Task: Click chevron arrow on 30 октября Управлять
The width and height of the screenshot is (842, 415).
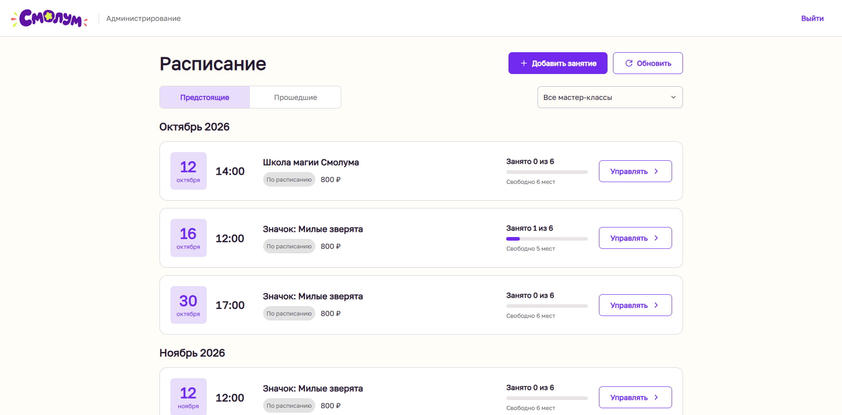Action: [656, 305]
